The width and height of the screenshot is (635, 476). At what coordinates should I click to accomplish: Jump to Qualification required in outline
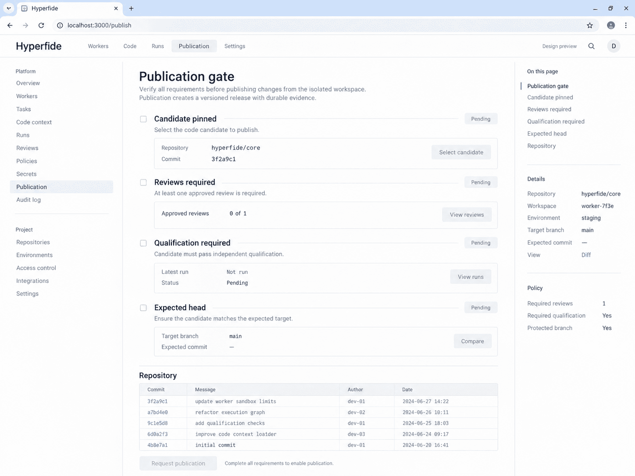click(x=556, y=121)
